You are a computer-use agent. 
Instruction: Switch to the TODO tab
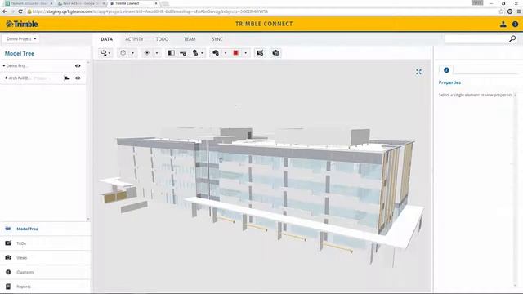(x=162, y=39)
